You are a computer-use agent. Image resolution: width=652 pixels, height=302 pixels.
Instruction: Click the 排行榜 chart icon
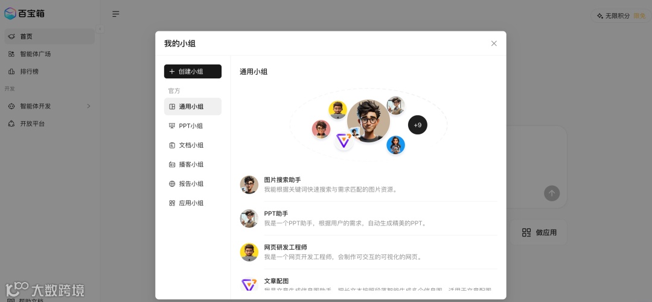(11, 72)
